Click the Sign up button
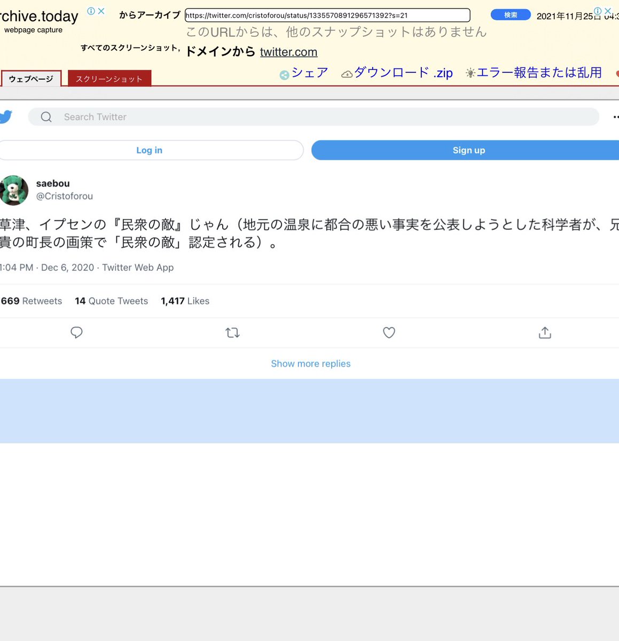The width and height of the screenshot is (619, 641). 466,150
